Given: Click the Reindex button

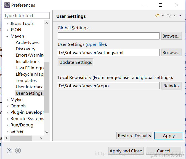Looking at the screenshot, I should [171, 86].
